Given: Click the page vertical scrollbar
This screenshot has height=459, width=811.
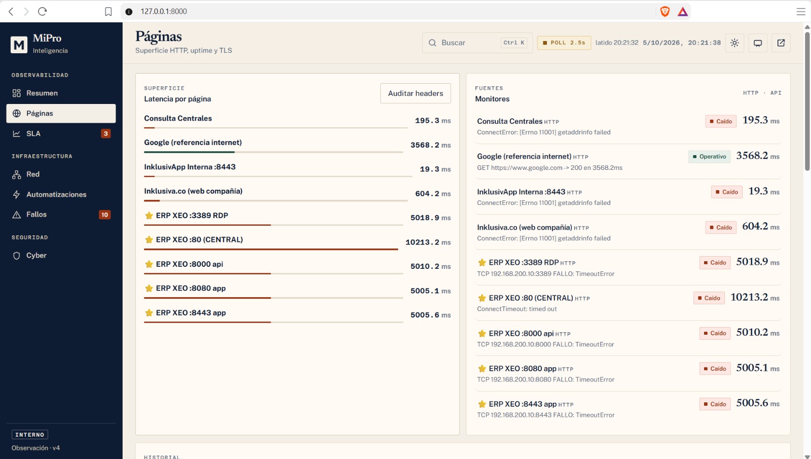Looking at the screenshot, I should point(807,101).
